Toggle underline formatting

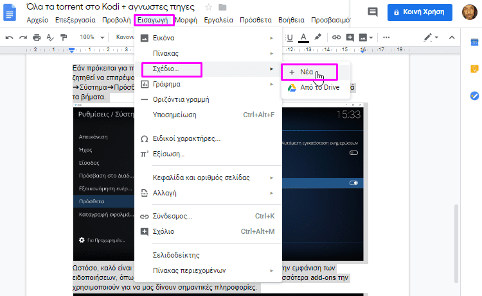click(x=290, y=37)
